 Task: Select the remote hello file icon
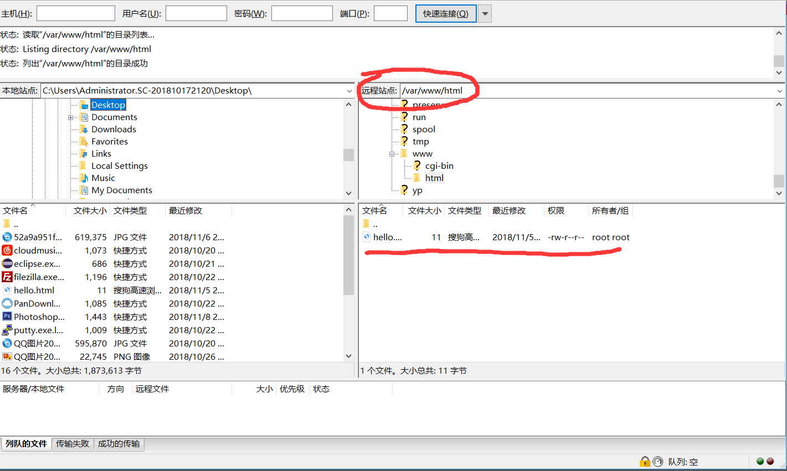tap(367, 237)
